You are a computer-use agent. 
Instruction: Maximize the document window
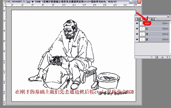coord(135,2)
